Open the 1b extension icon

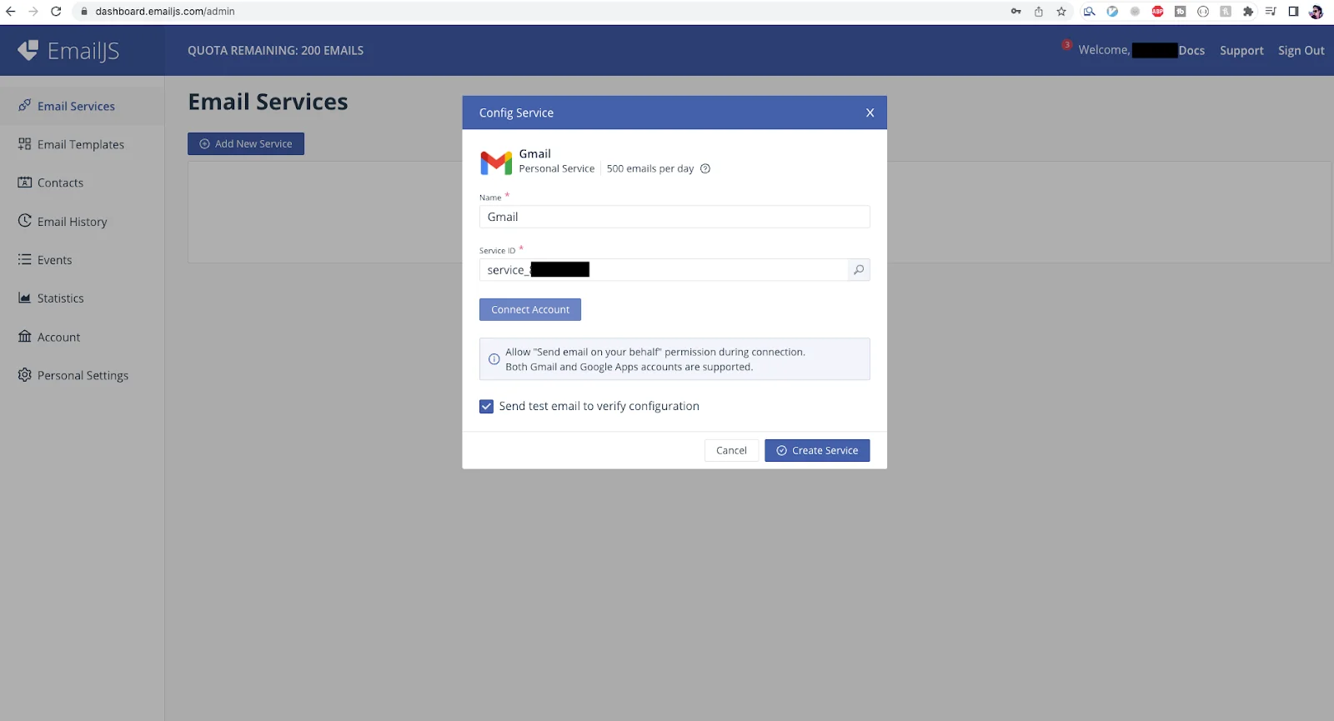point(1180,12)
